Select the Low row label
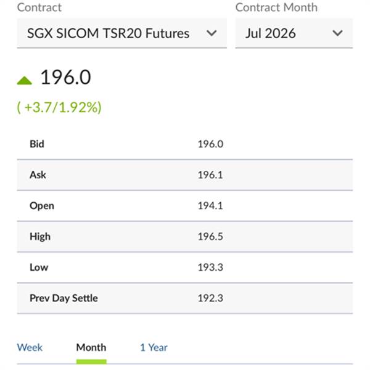The image size is (370, 370). [x=38, y=267]
